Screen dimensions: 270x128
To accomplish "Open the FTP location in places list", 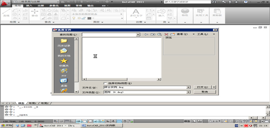I will pyautogui.click(x=64, y=73).
